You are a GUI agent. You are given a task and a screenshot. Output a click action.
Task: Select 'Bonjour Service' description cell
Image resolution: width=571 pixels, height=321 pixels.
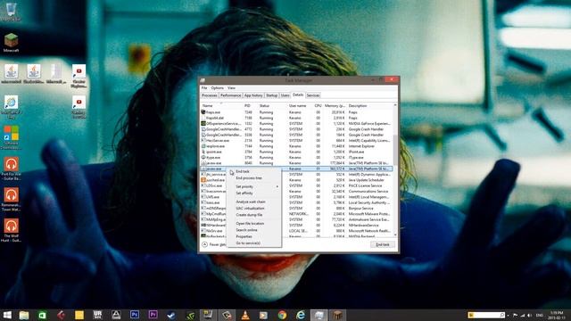(x=360, y=208)
